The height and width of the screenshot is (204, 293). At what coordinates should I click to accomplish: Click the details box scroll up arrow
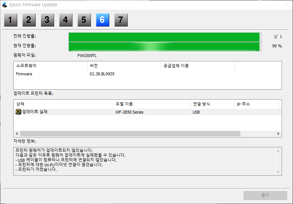click(x=278, y=151)
